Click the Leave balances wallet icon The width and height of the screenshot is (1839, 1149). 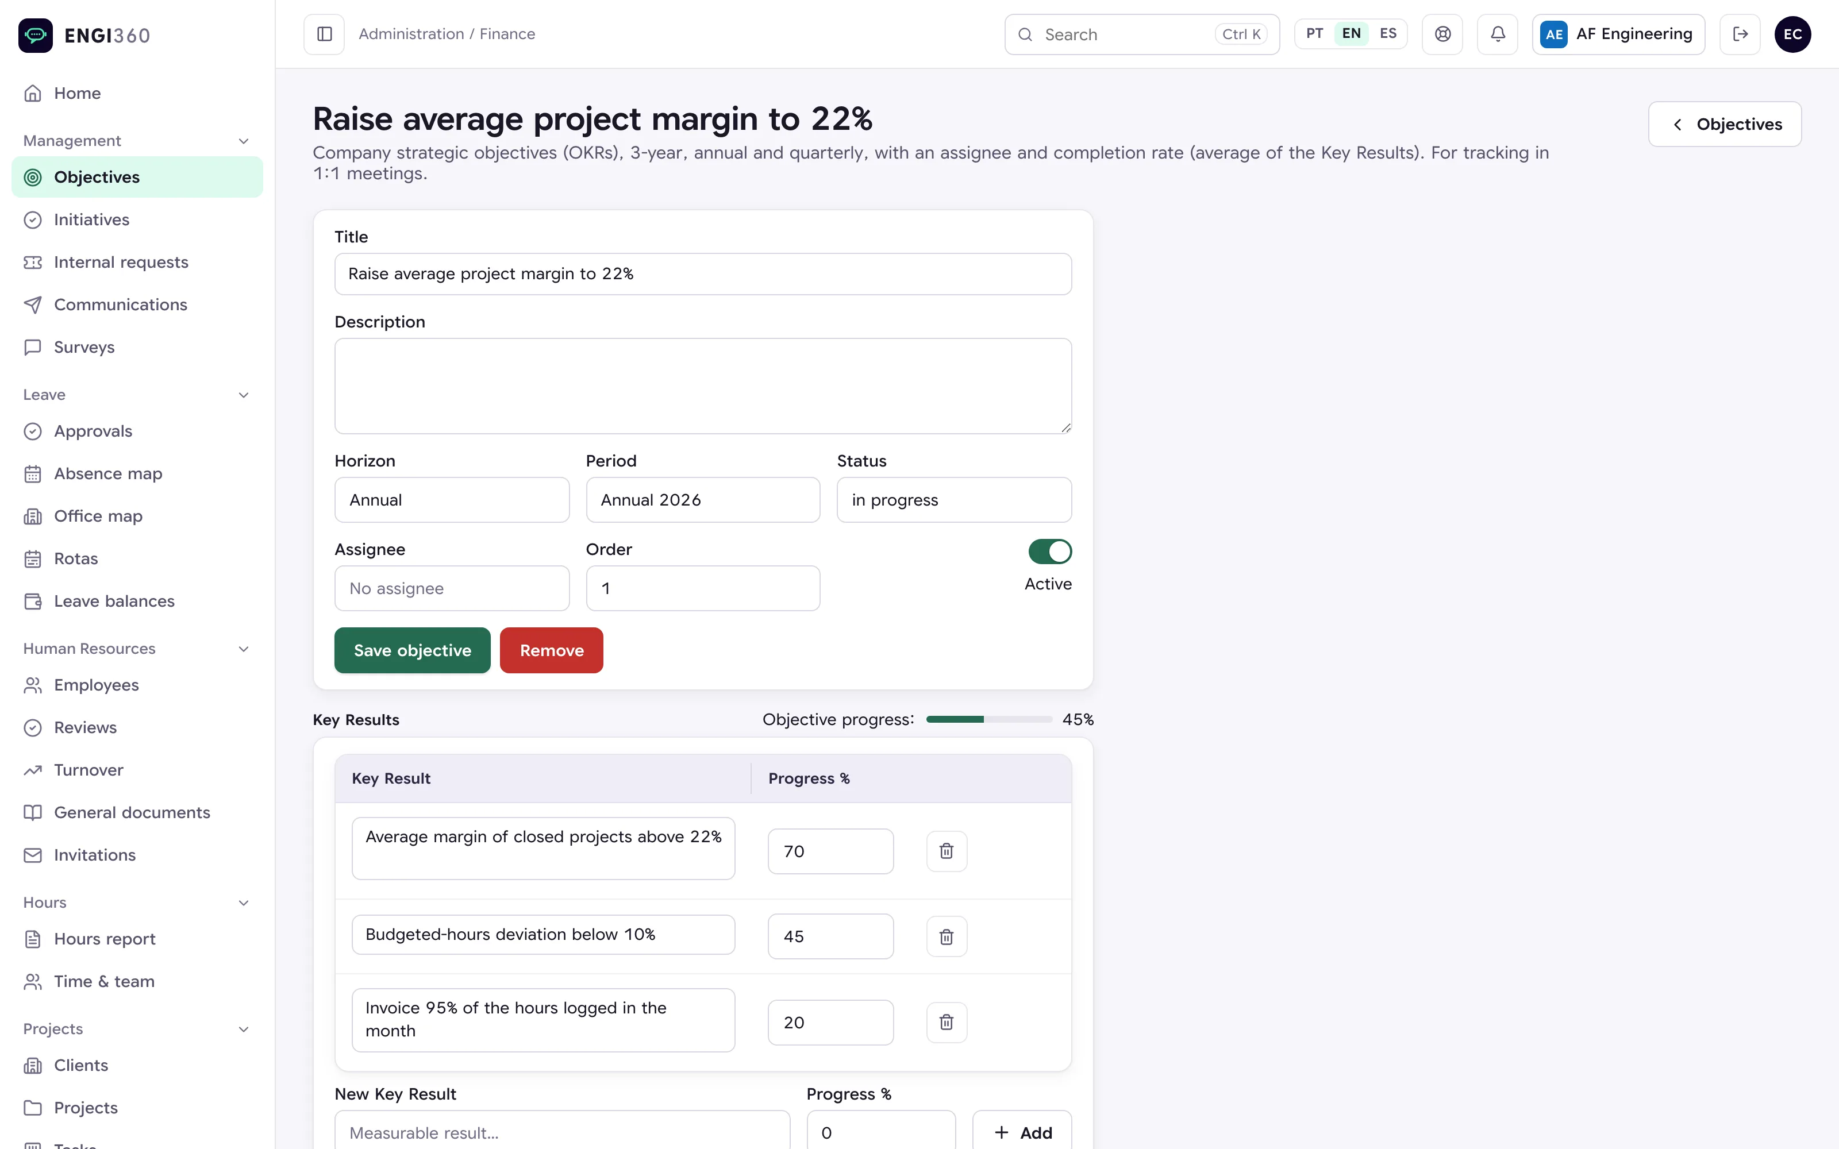(33, 601)
